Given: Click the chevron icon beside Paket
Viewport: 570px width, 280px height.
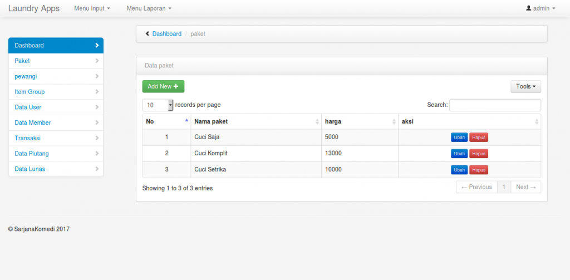Looking at the screenshot, I should (97, 61).
